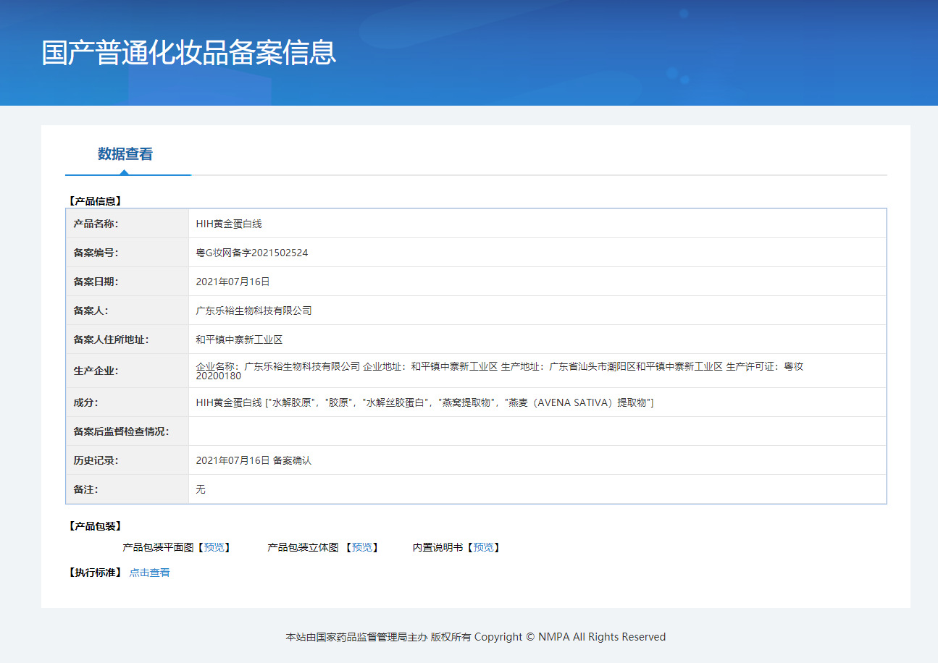Click the 历史记录 row label
This screenshot has height=663, width=938.
[x=96, y=460]
